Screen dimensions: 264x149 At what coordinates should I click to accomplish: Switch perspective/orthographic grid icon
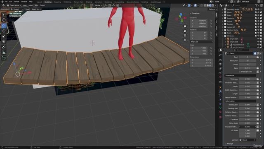click(185, 40)
